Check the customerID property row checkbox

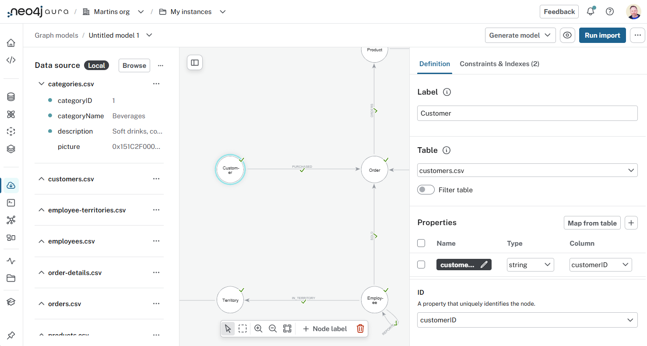click(x=421, y=265)
